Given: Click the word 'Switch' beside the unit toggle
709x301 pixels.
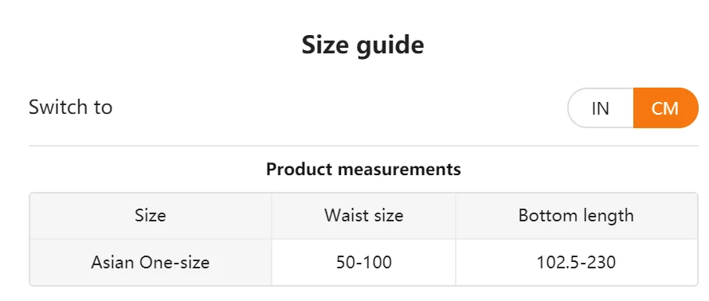Looking at the screenshot, I should [x=59, y=107].
